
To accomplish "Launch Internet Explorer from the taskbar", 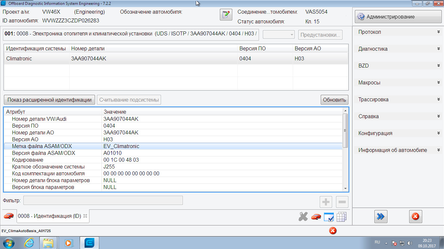I will click(29, 243).
